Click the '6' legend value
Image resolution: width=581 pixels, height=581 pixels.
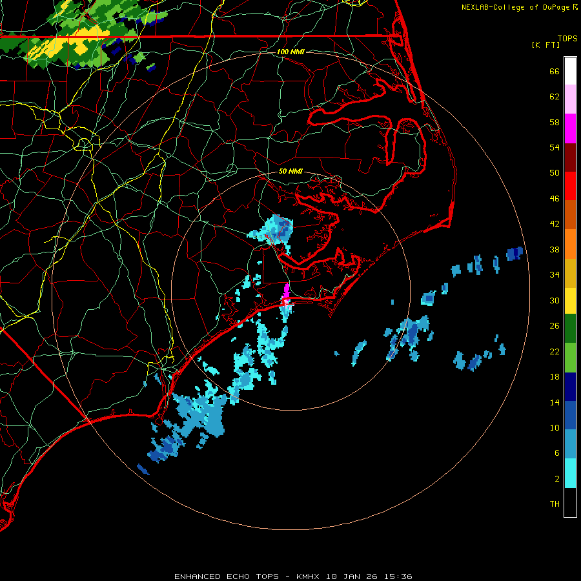pos(557,453)
